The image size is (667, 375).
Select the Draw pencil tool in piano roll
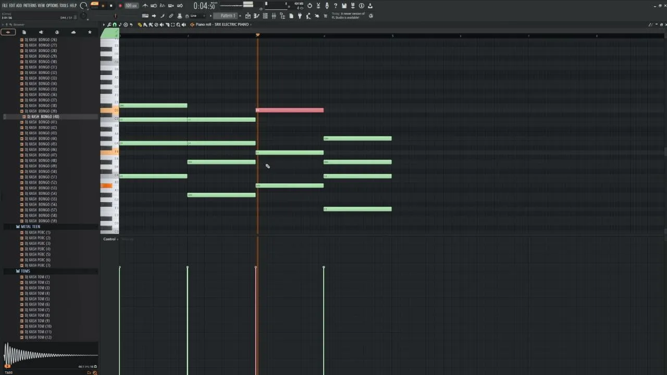(x=140, y=24)
